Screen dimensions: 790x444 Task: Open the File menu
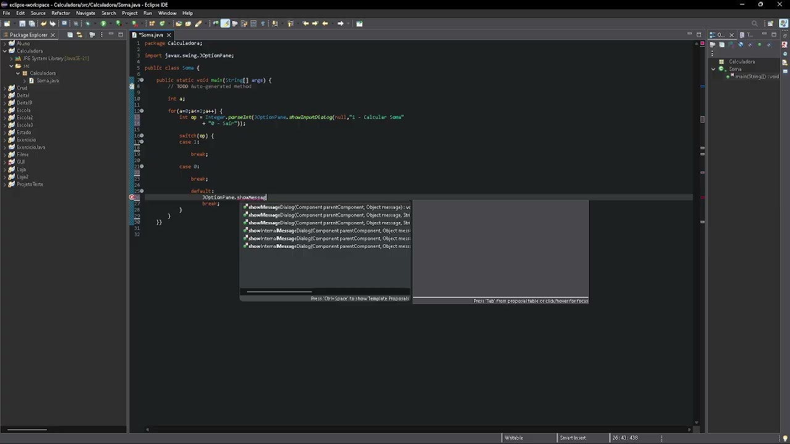tap(6, 13)
